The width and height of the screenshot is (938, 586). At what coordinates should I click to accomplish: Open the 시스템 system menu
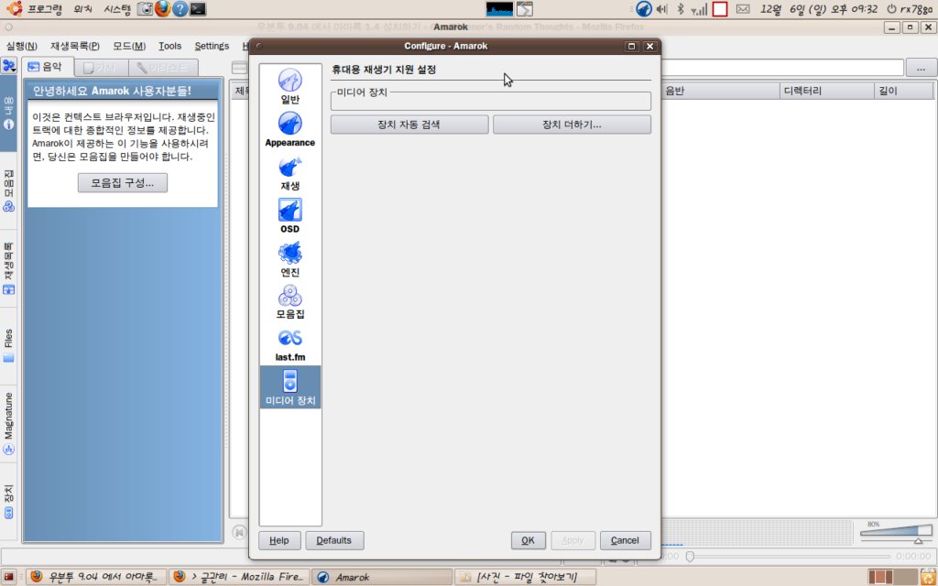[116, 9]
